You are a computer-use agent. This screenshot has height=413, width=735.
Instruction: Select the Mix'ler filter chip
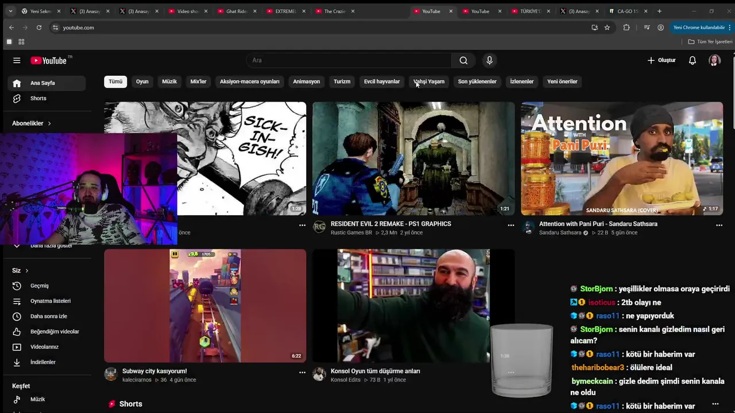pos(198,81)
